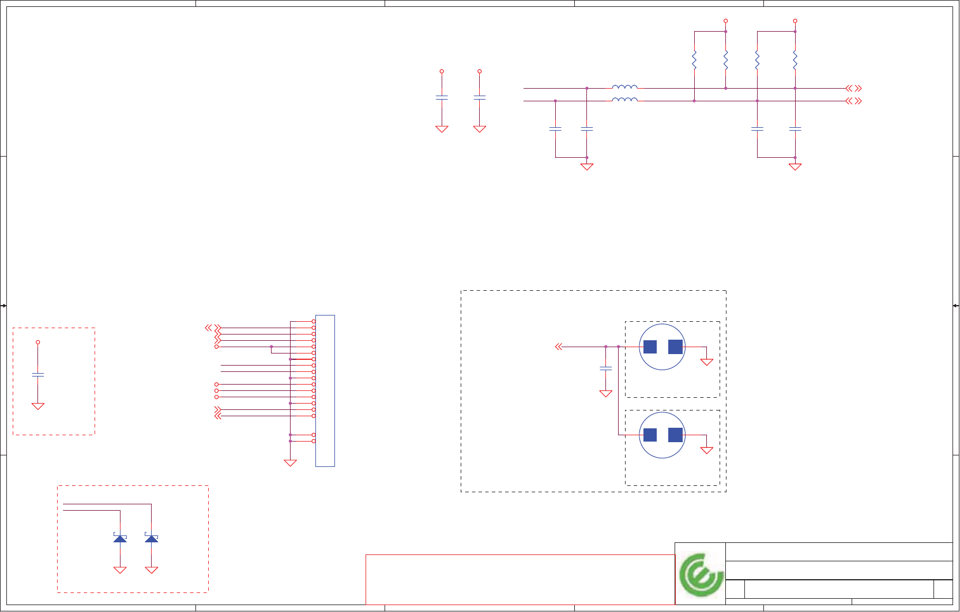960x612 pixels.
Task: Select the left Schottky diode symbol
Action: point(120,538)
